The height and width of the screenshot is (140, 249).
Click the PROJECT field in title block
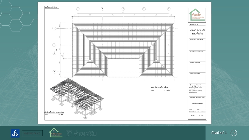[197, 31]
